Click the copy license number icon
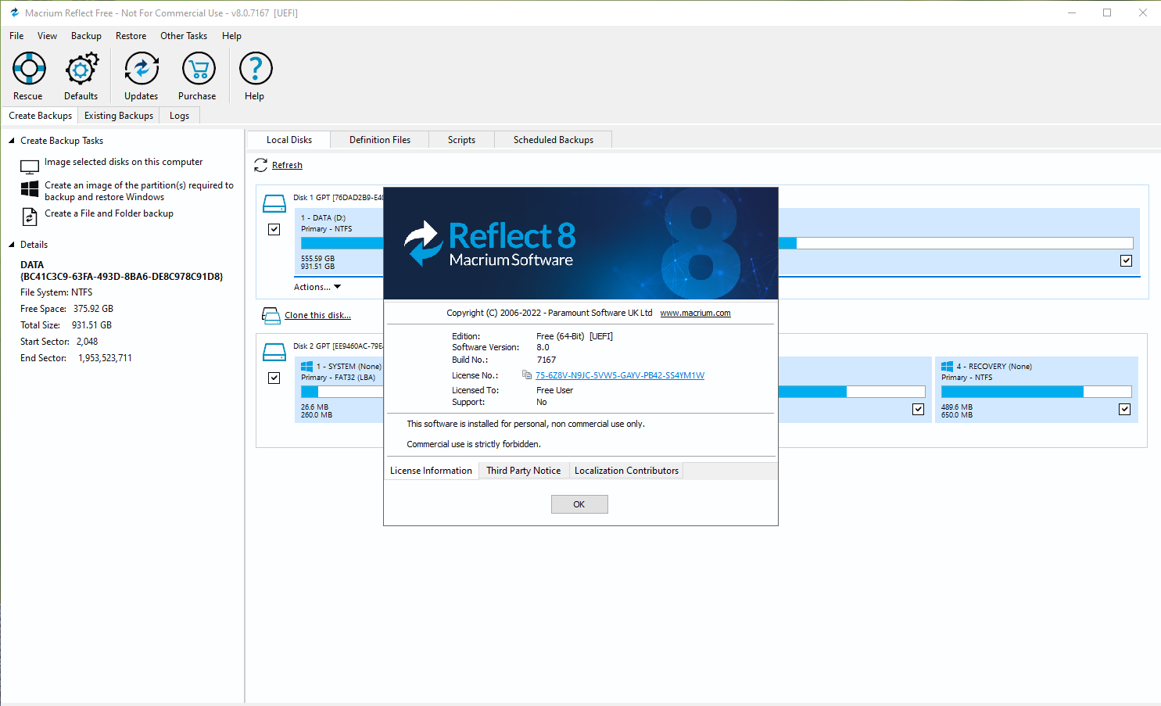This screenshot has height=706, width=1161. (527, 375)
